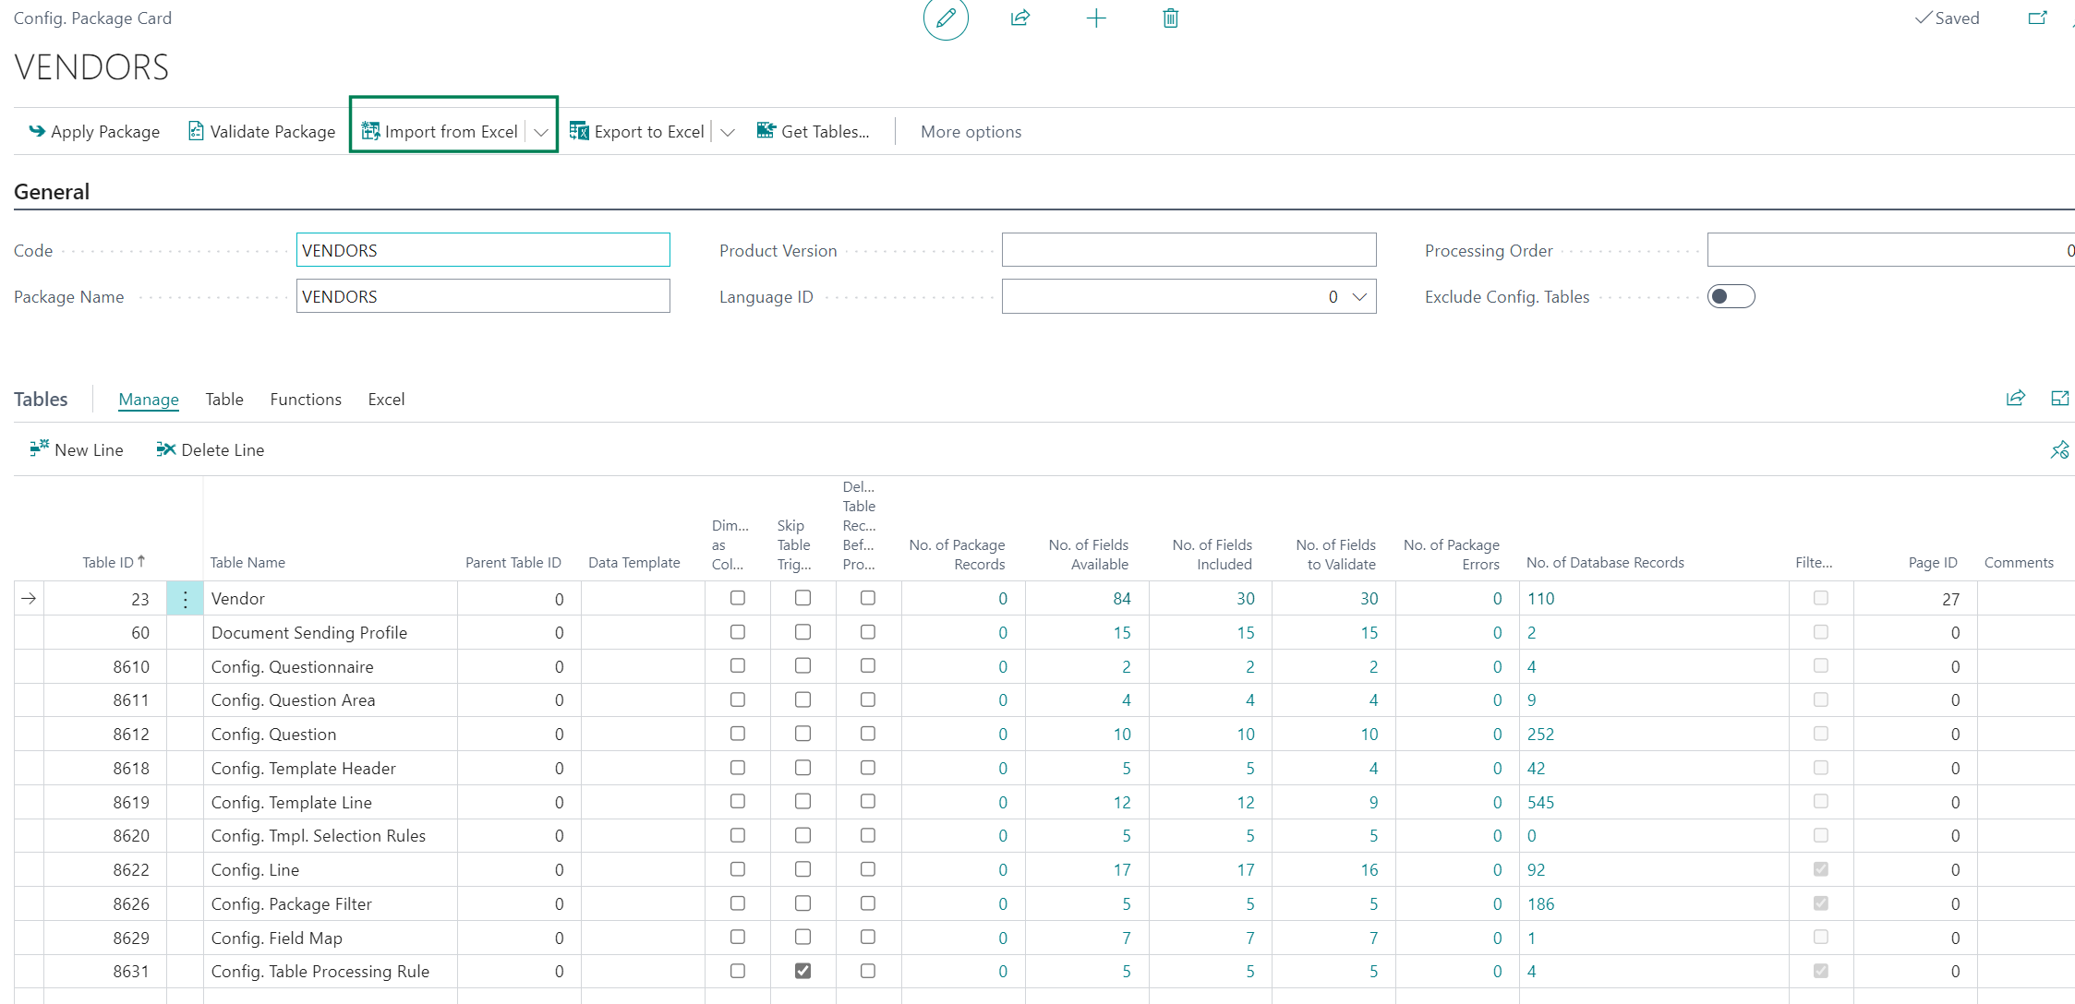This screenshot has height=1004, width=2075.
Task: Open card in new window icon
Action: coord(2037,18)
